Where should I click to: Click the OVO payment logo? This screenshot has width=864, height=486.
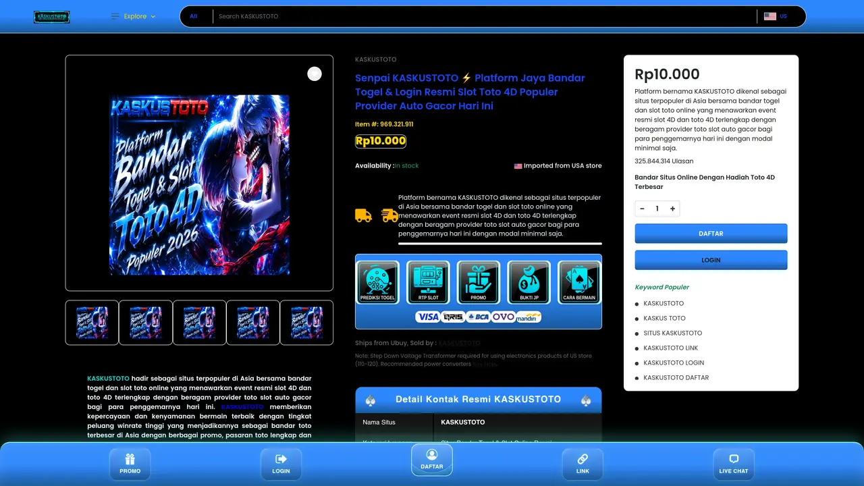click(x=503, y=317)
